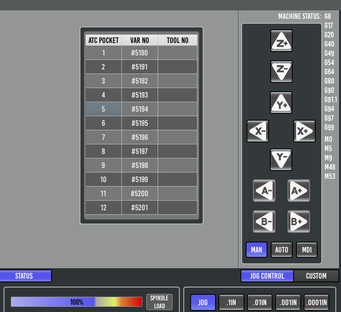Image resolution: width=341 pixels, height=312 pixels.
Task: Click the G20 machine status code
Action: [329, 35]
